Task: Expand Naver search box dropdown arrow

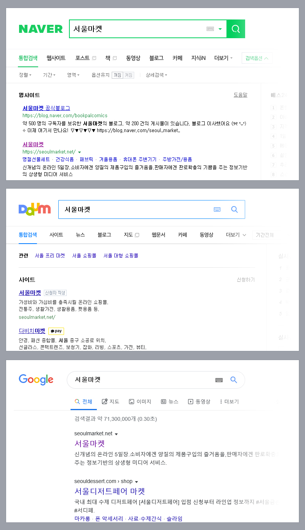Action: [x=220, y=29]
